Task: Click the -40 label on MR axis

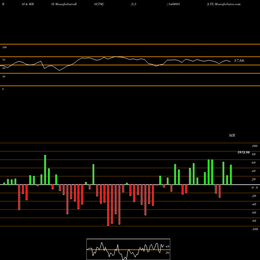Action: pyautogui.click(x=254, y=204)
